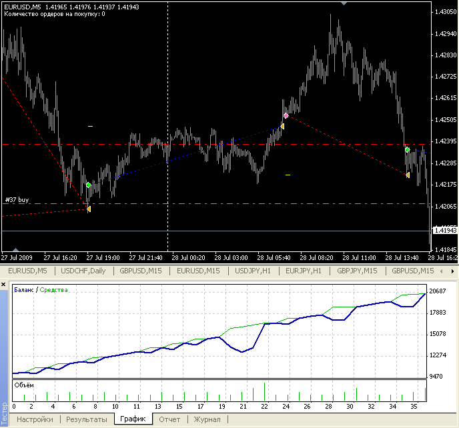Open the GBPJPY,M15 chart tab

358,271
